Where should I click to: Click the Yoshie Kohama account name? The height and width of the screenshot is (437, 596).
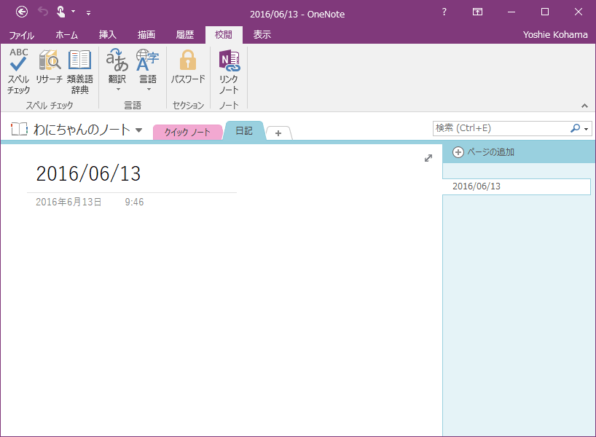click(x=555, y=34)
